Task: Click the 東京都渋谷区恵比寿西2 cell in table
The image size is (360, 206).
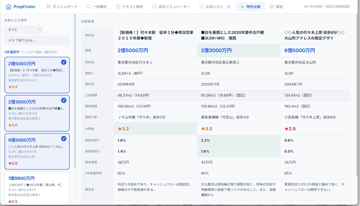Action: (220, 62)
